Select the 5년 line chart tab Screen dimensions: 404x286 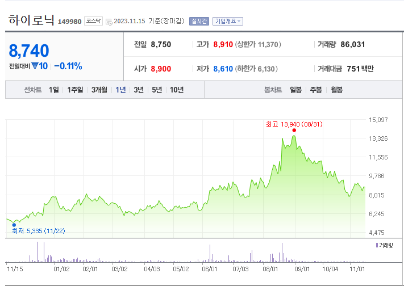pyautogui.click(x=157, y=90)
